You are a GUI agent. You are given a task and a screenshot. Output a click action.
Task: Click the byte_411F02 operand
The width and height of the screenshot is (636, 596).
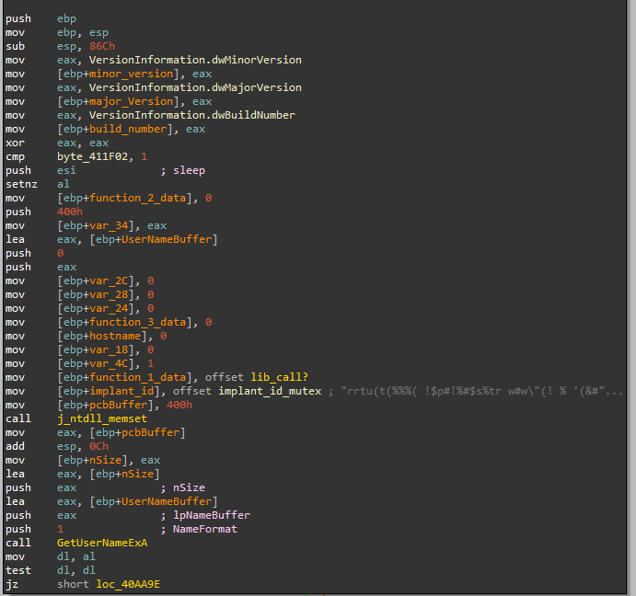93,157
